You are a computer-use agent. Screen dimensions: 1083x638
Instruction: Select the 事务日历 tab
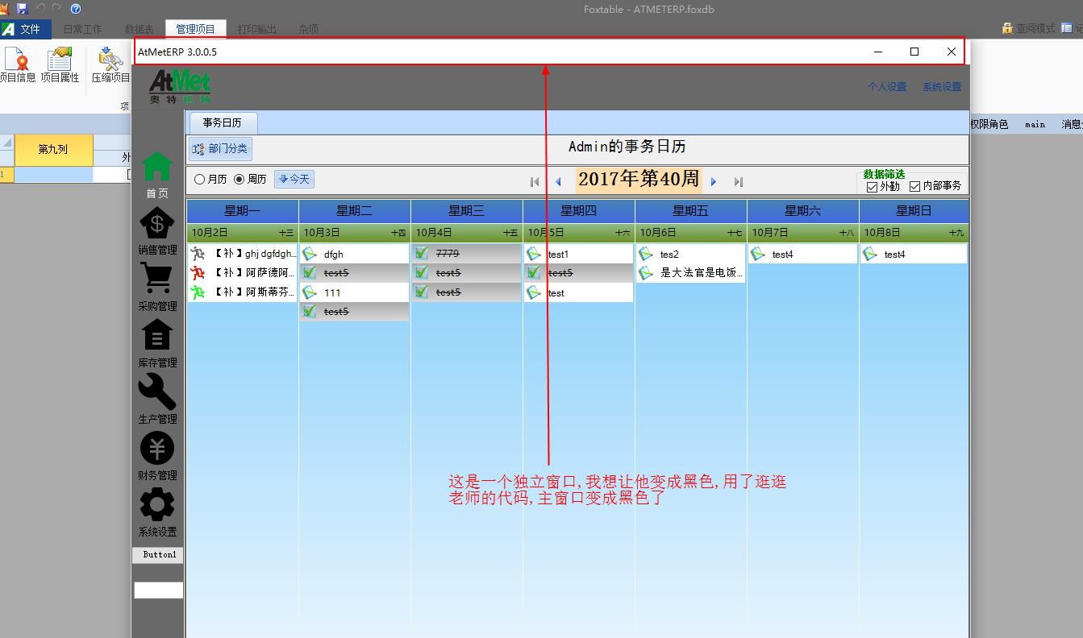pos(222,123)
